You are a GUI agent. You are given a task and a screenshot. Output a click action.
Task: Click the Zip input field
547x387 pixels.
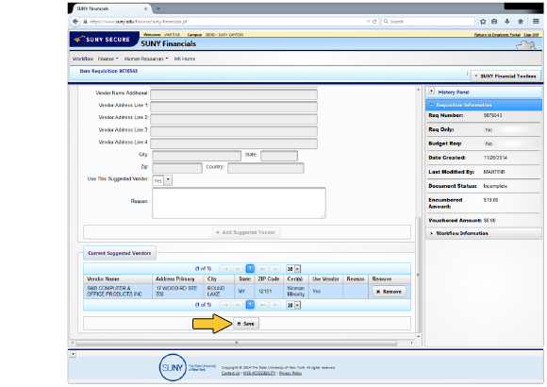pyautogui.click(x=177, y=168)
